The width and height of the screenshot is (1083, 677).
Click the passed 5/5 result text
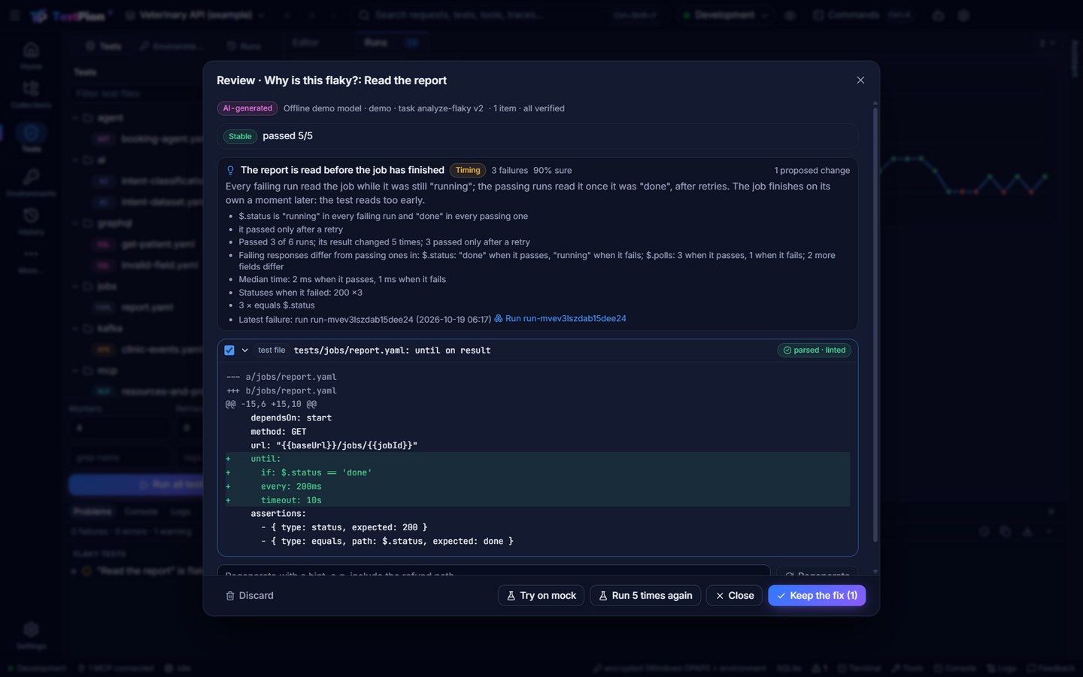tap(287, 136)
